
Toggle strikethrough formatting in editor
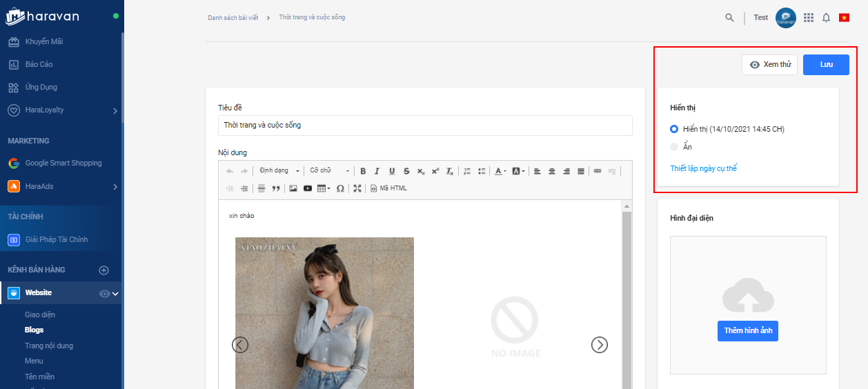[406, 171]
